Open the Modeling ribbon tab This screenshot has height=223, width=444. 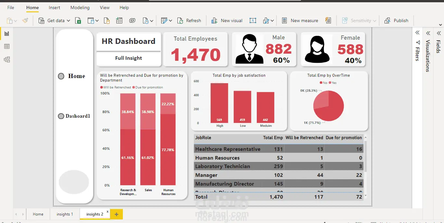80,7
